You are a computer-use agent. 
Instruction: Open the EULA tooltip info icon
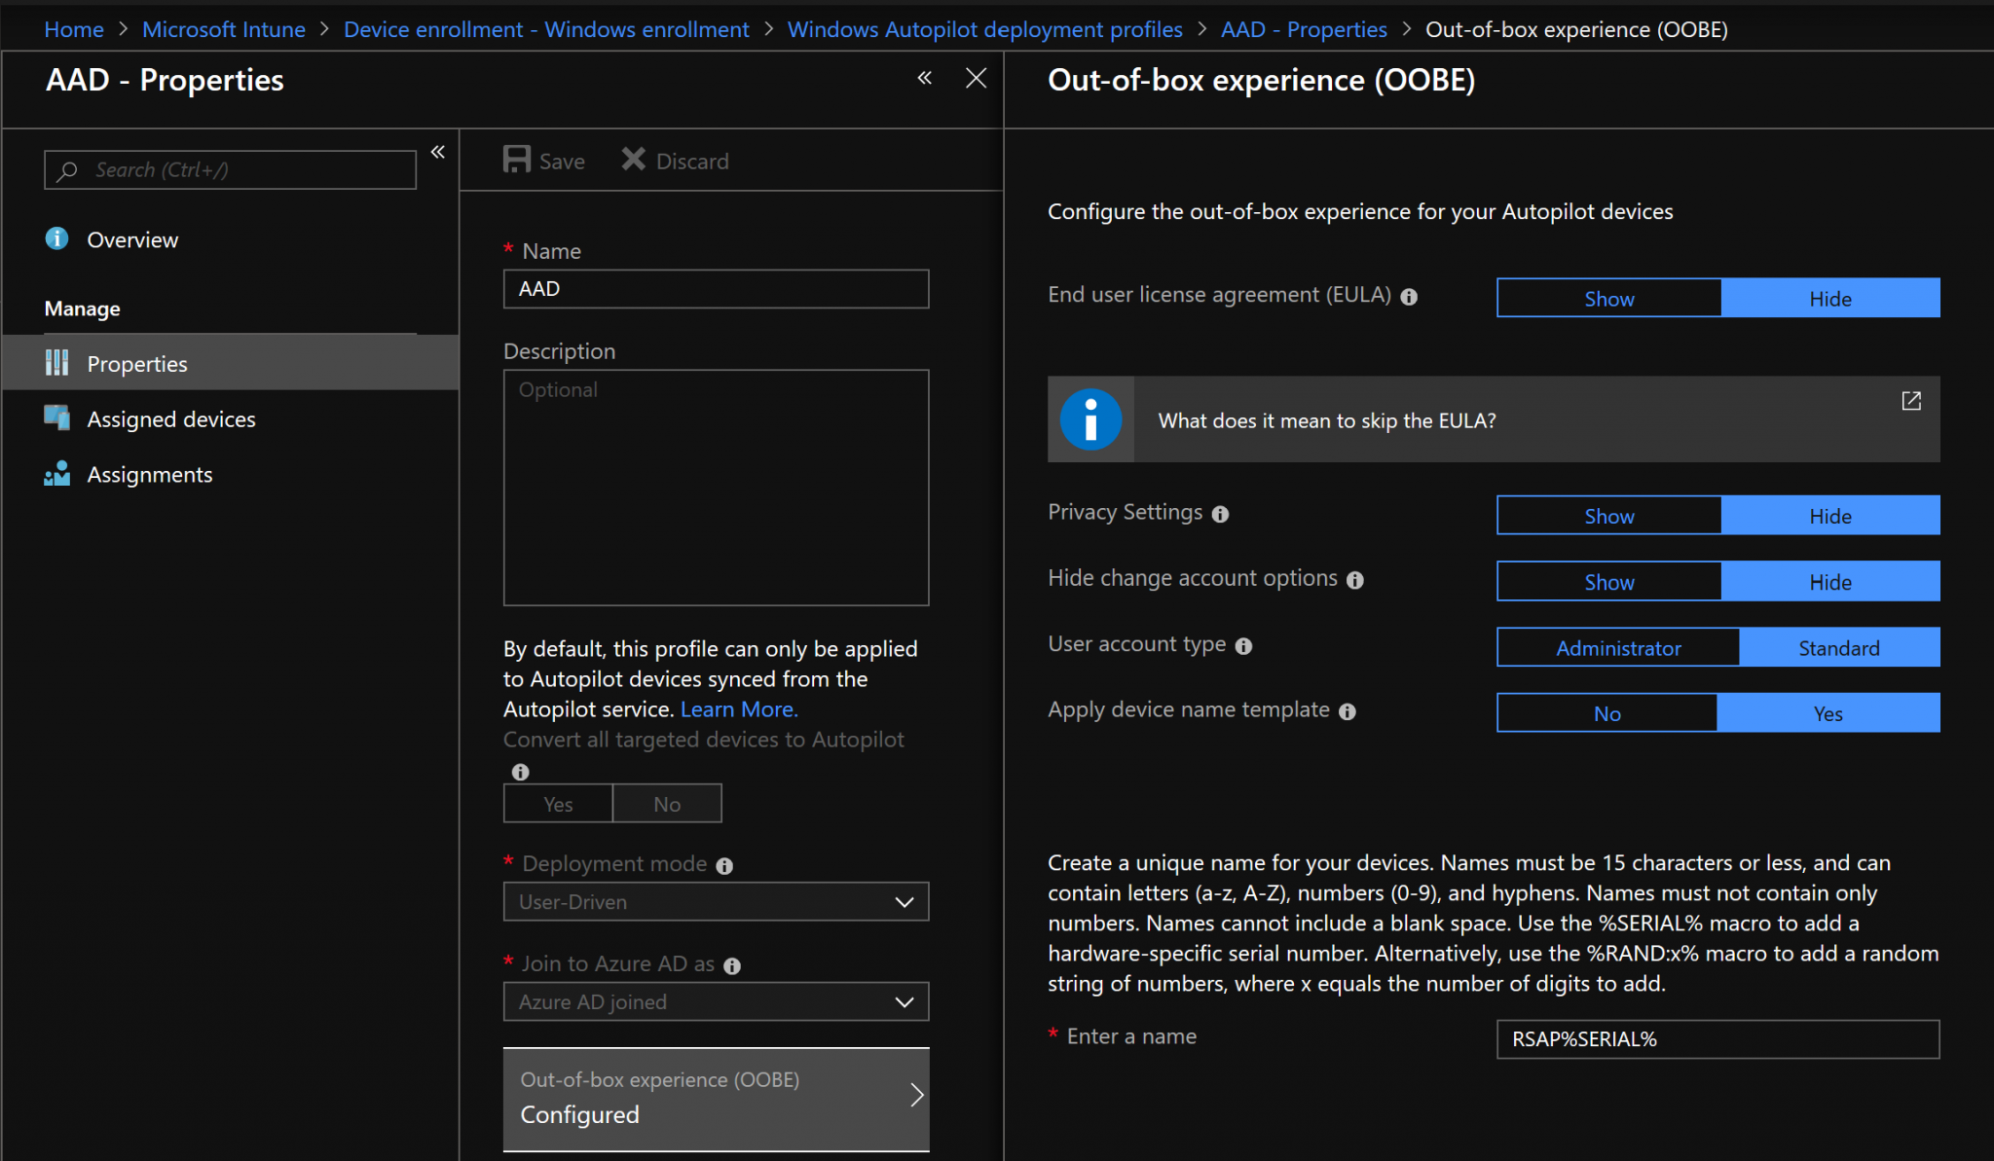click(1409, 297)
